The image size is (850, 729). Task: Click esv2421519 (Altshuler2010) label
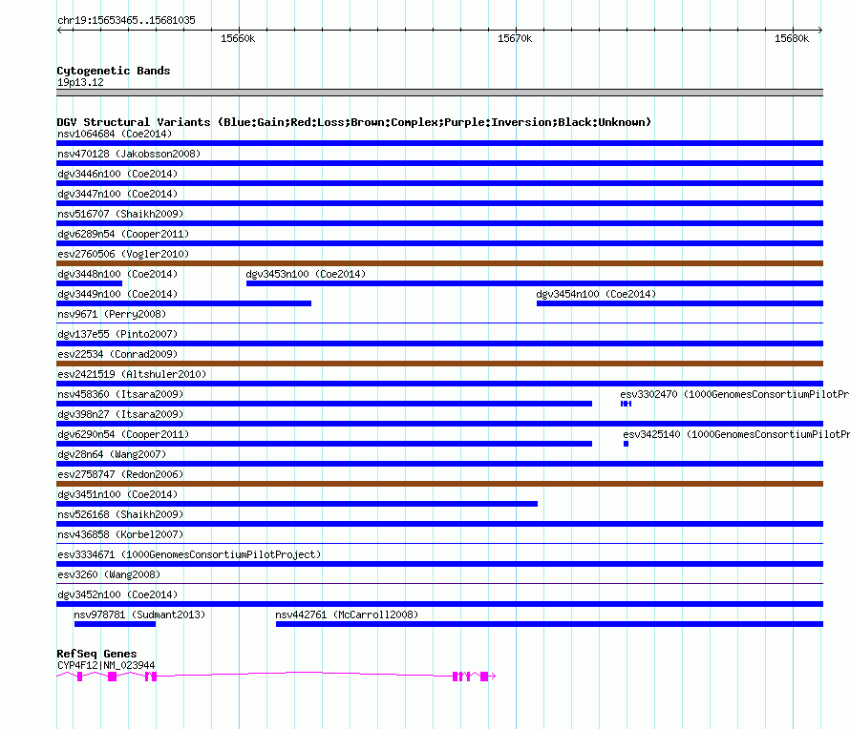tap(132, 374)
